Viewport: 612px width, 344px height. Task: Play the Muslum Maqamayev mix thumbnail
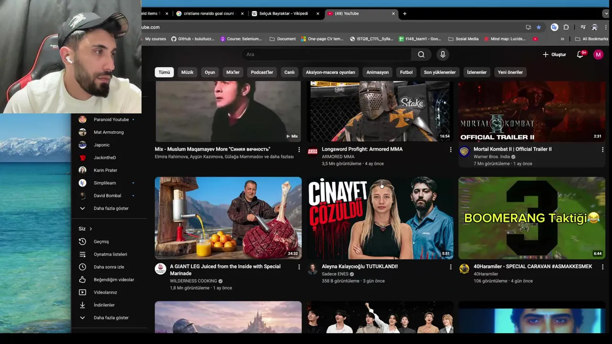pyautogui.click(x=228, y=111)
